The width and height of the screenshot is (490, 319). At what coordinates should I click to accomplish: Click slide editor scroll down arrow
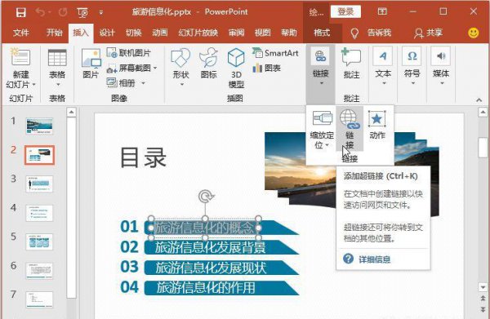[483, 287]
